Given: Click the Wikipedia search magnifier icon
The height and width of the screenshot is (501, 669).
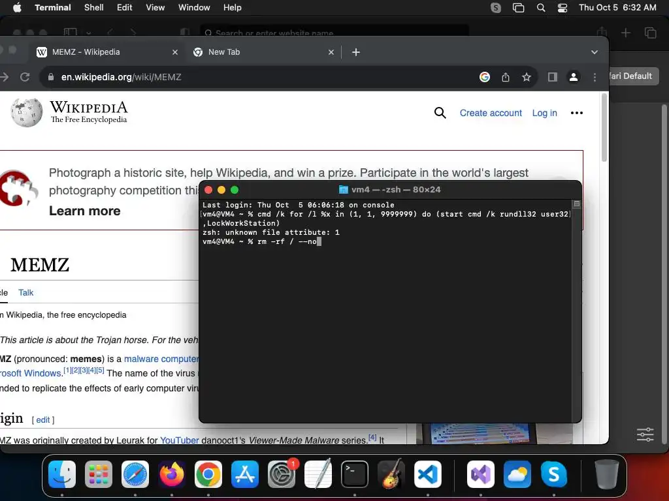Looking at the screenshot, I should [440, 113].
